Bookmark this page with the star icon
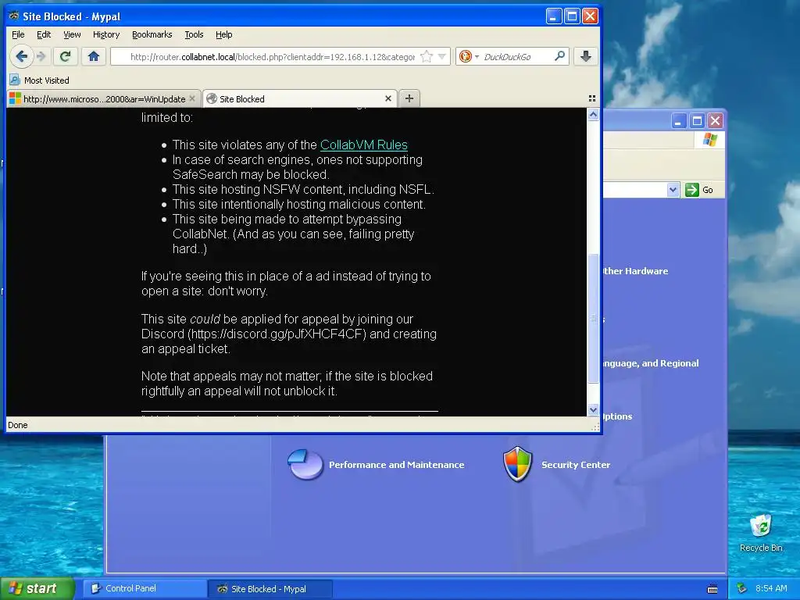Viewport: 800px width, 600px height. pos(427,56)
